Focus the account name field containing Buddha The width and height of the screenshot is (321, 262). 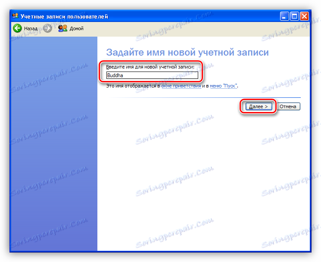[x=152, y=75]
